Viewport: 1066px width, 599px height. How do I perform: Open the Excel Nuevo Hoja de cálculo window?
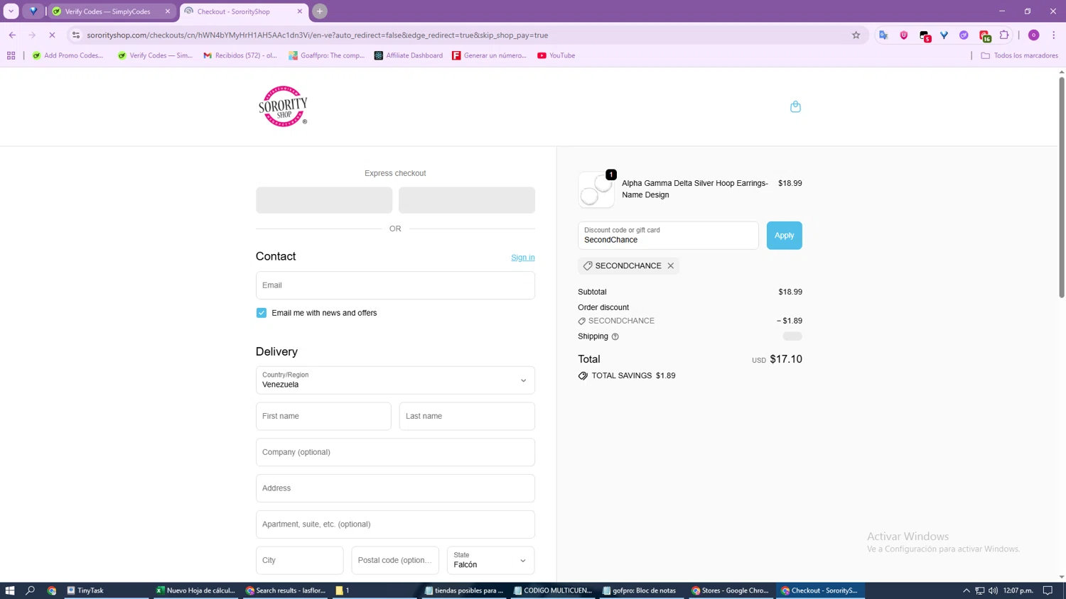[196, 590]
